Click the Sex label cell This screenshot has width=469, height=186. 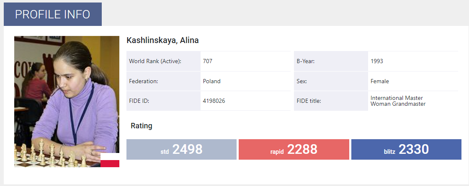pos(331,81)
